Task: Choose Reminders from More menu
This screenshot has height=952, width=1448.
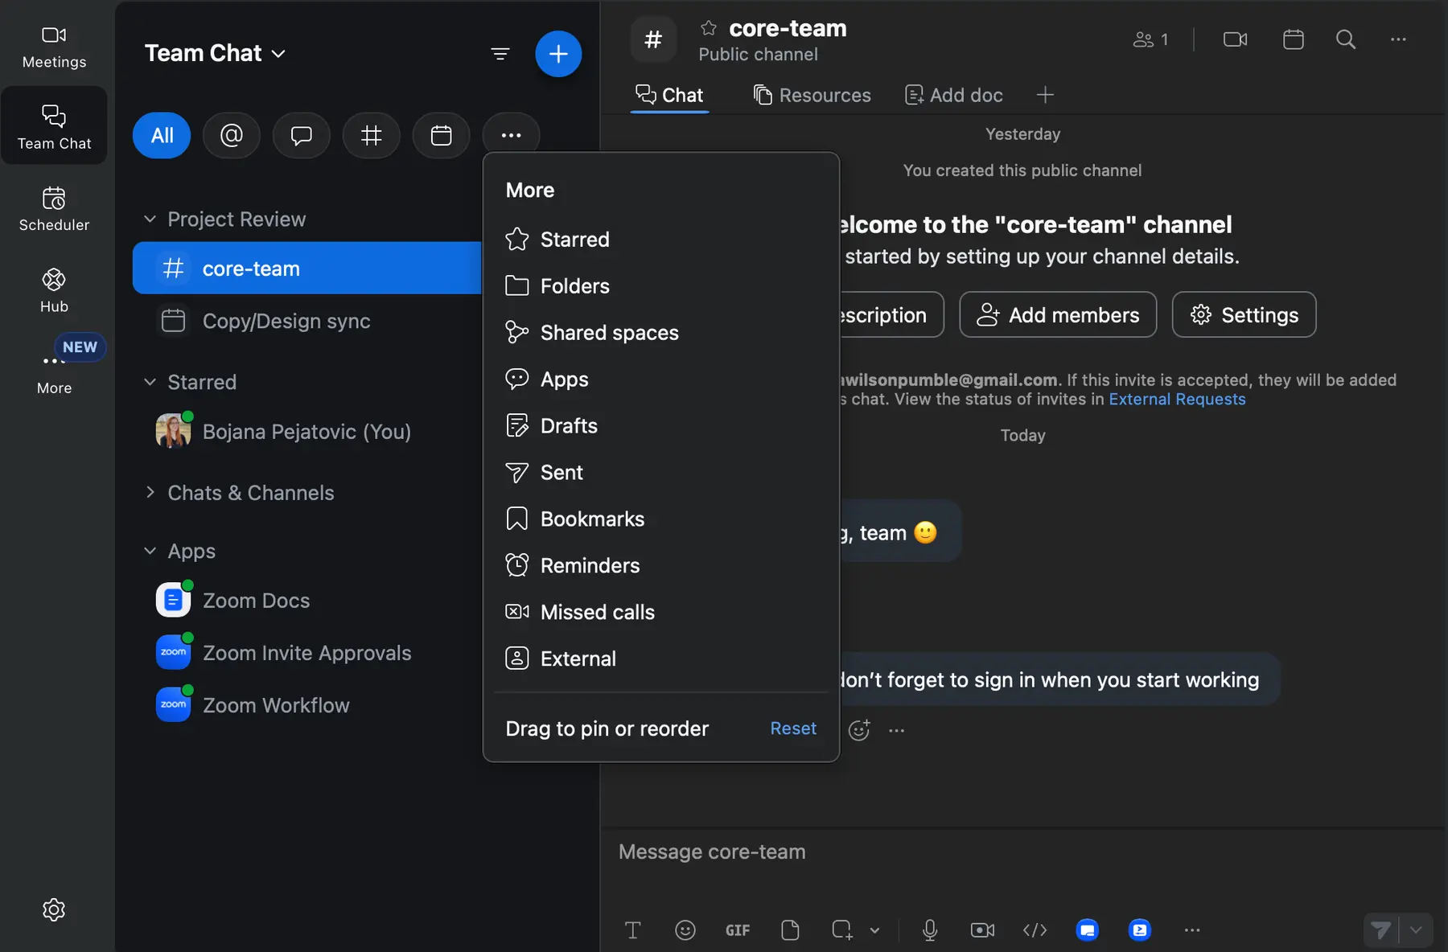Action: pos(660,566)
